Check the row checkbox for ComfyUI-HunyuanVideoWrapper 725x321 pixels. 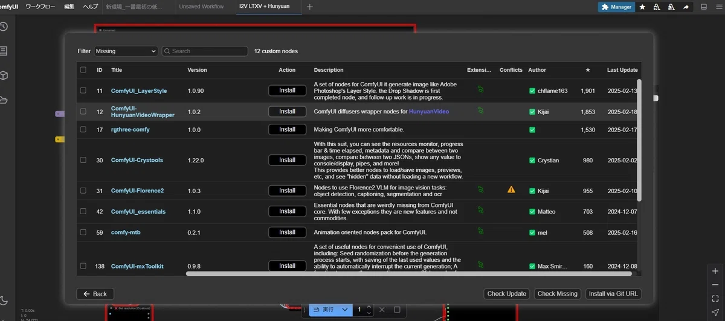(83, 112)
